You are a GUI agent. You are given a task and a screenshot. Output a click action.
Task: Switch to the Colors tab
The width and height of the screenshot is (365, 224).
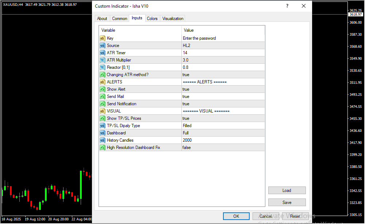[152, 19]
